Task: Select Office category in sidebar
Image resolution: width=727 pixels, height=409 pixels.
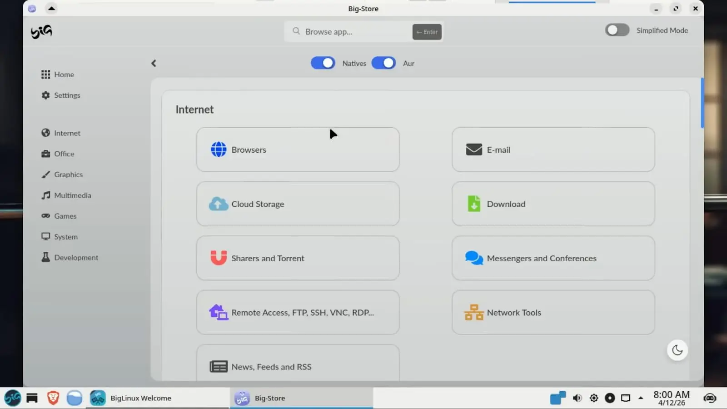Action: coord(58,154)
